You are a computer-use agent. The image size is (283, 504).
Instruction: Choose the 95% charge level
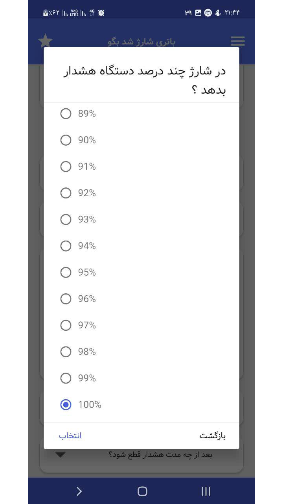[66, 272]
